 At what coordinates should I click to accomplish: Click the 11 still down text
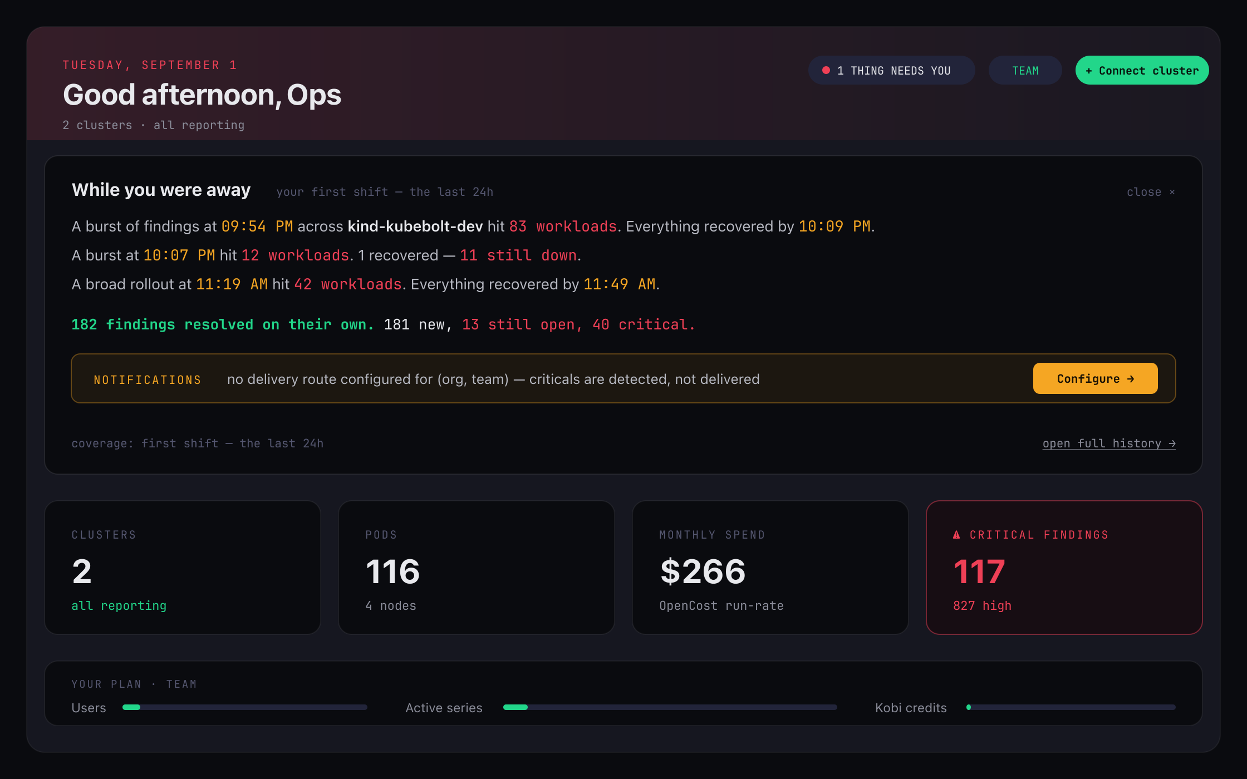click(x=518, y=255)
